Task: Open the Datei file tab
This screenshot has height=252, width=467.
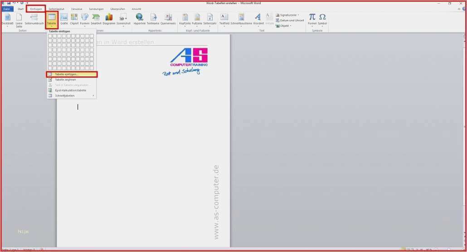Action: coord(7,9)
